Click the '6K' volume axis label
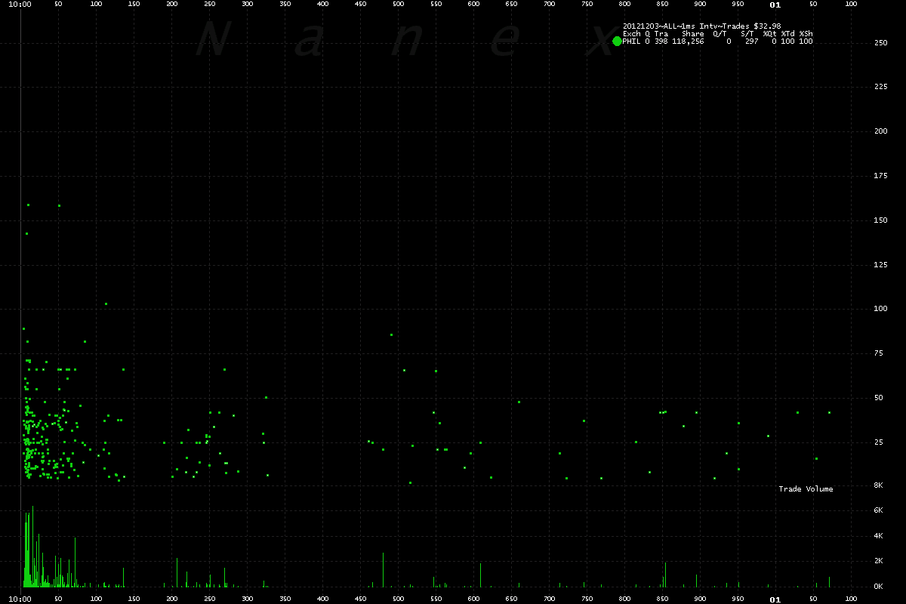This screenshot has width=906, height=604. pos(879,510)
